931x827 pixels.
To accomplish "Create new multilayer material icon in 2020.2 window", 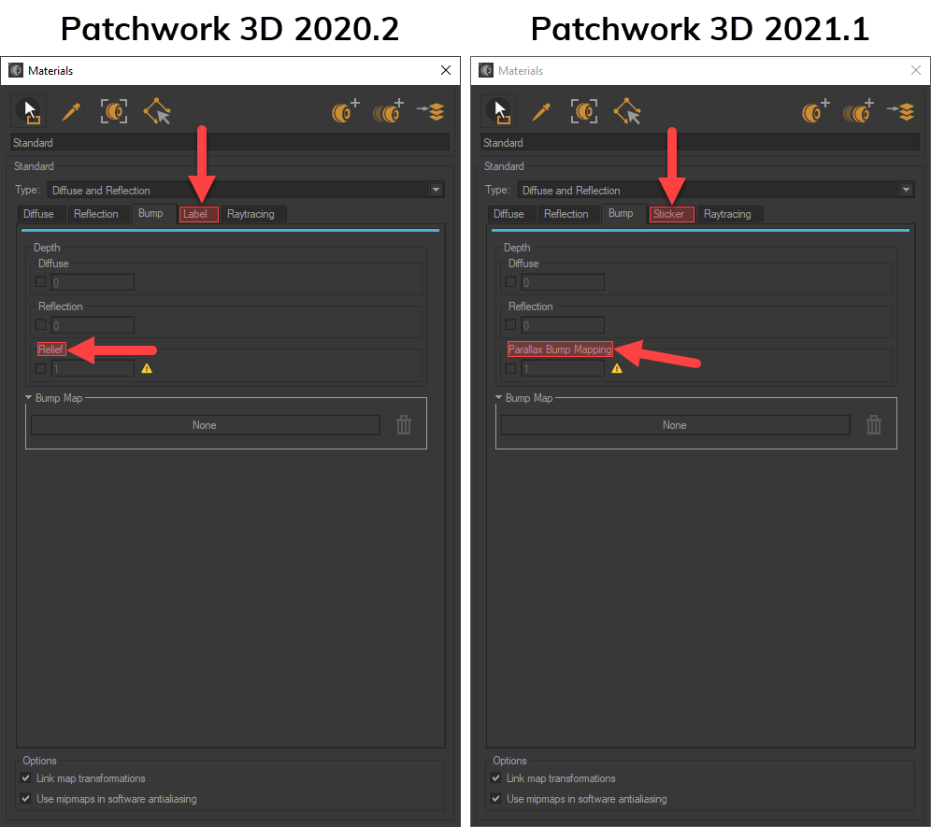I will [x=388, y=111].
